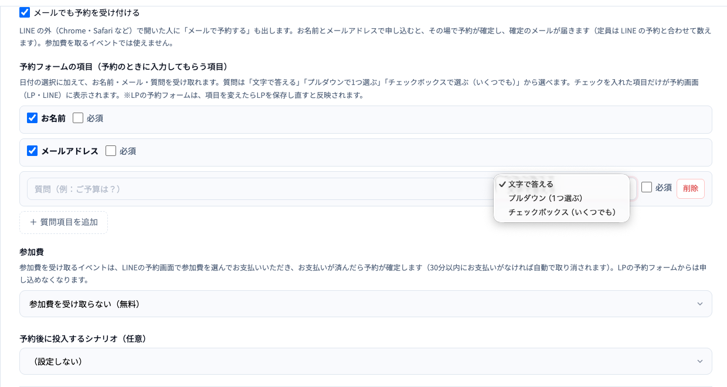Open the 参加費を受け取らない（無料） dropdown
The width and height of the screenshot is (727, 387).
point(366,304)
